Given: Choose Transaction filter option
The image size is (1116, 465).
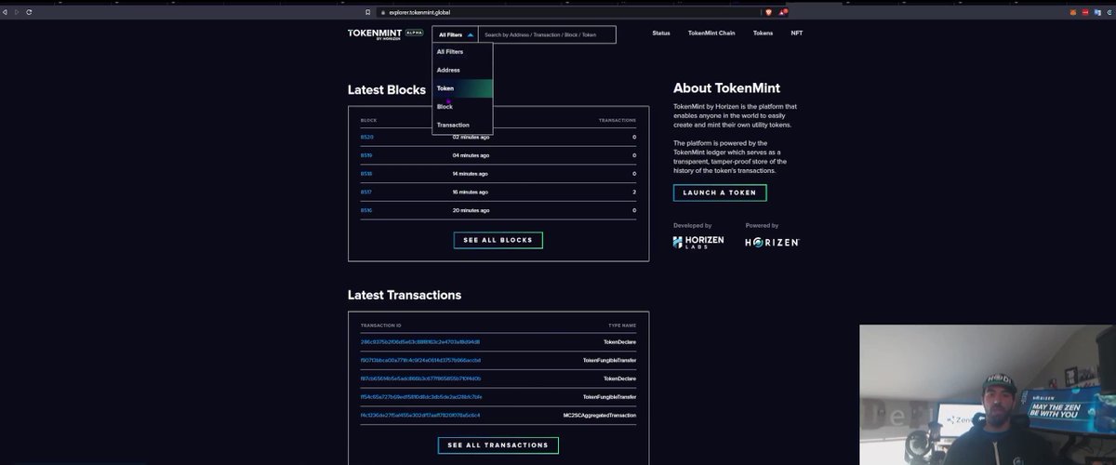Looking at the screenshot, I should click(462, 125).
